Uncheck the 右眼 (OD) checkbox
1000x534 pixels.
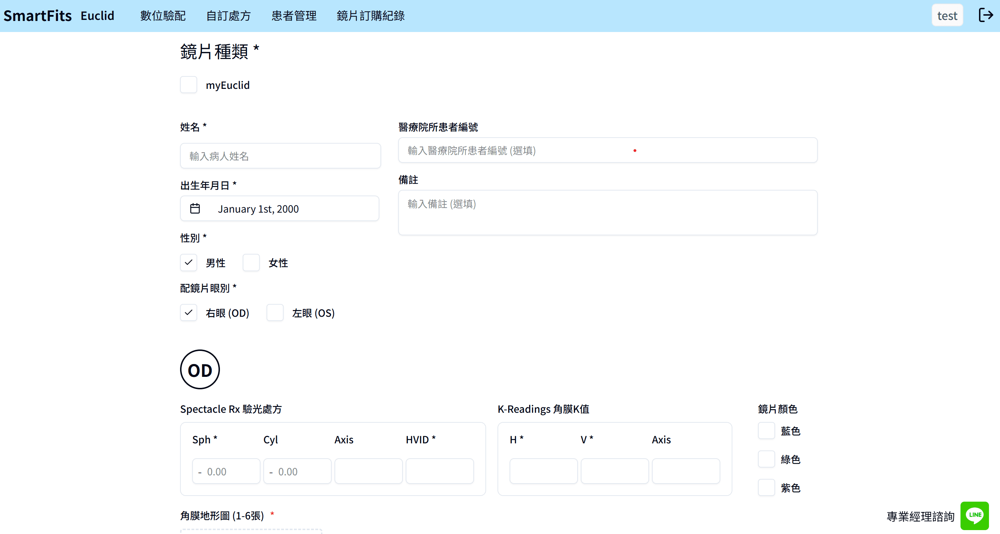tap(189, 313)
